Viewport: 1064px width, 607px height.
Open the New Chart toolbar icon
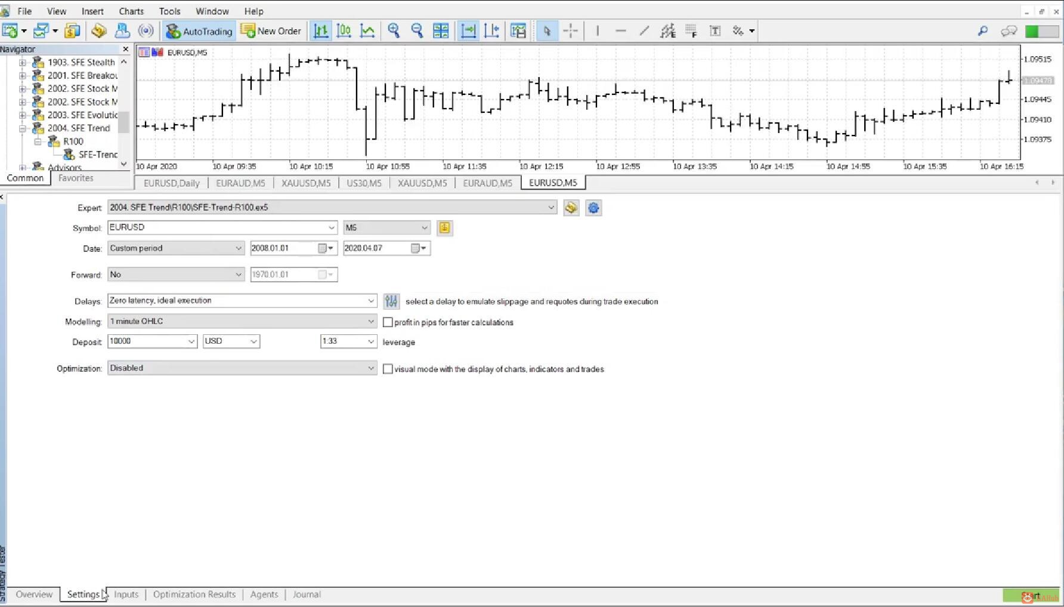(10, 31)
